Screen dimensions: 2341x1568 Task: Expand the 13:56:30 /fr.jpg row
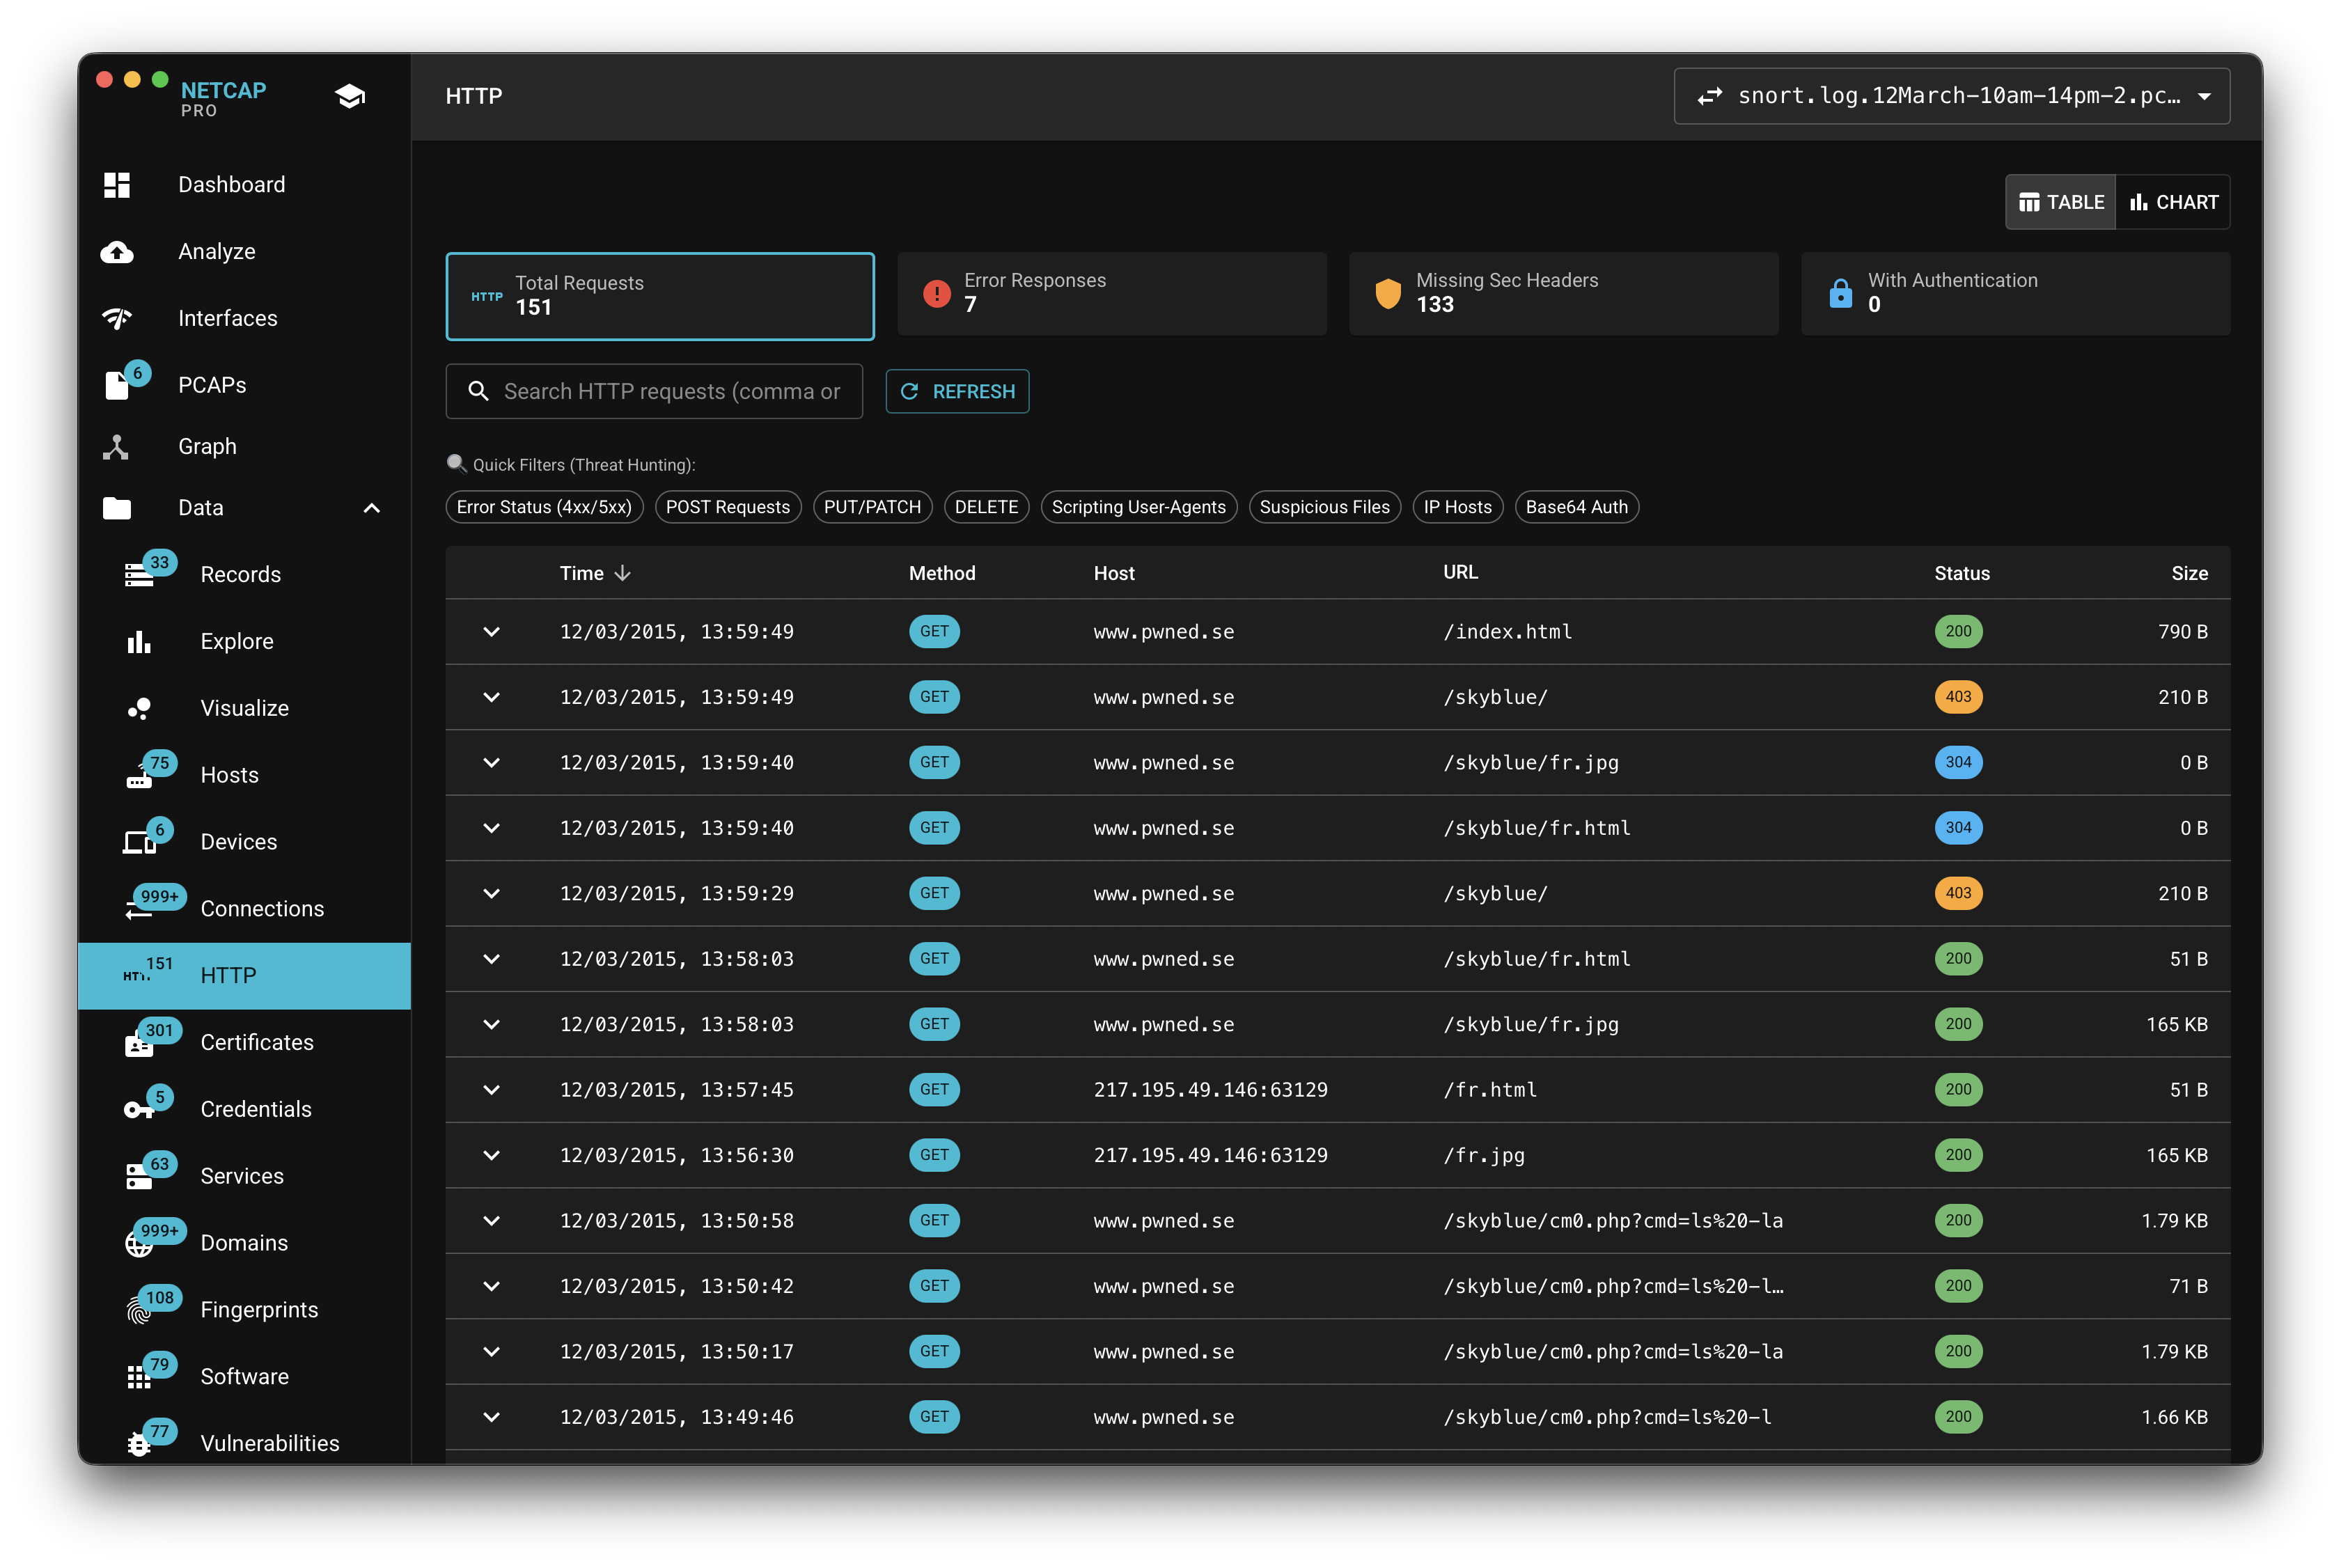[x=491, y=1155]
